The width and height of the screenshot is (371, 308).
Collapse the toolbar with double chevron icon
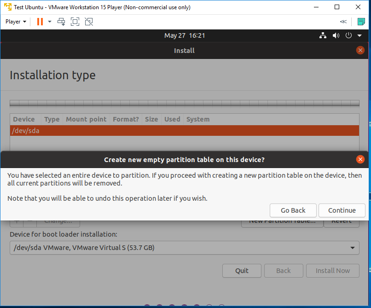pos(343,22)
